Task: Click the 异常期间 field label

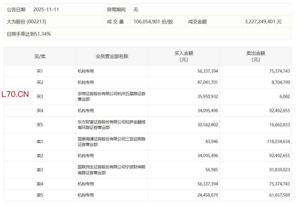Action: [x=116, y=9]
